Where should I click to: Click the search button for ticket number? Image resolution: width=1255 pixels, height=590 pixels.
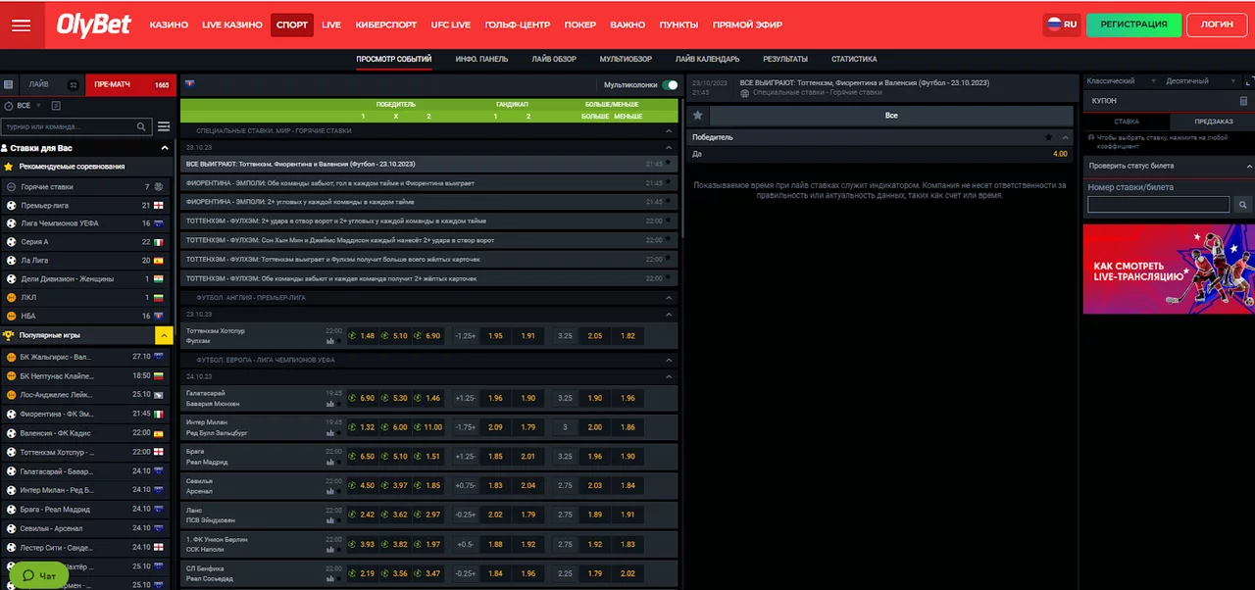[1242, 205]
